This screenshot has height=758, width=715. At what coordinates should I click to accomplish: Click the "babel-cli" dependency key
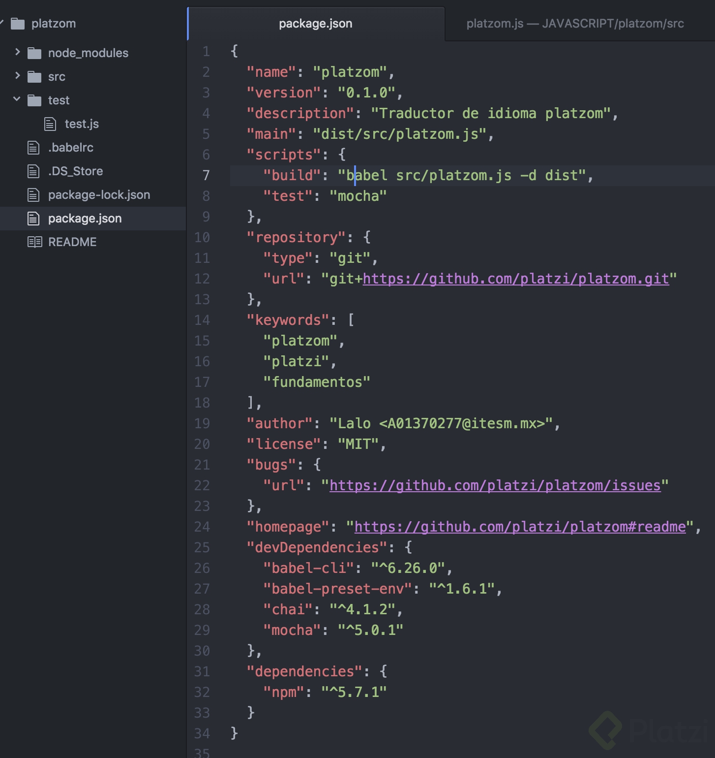tap(308, 568)
